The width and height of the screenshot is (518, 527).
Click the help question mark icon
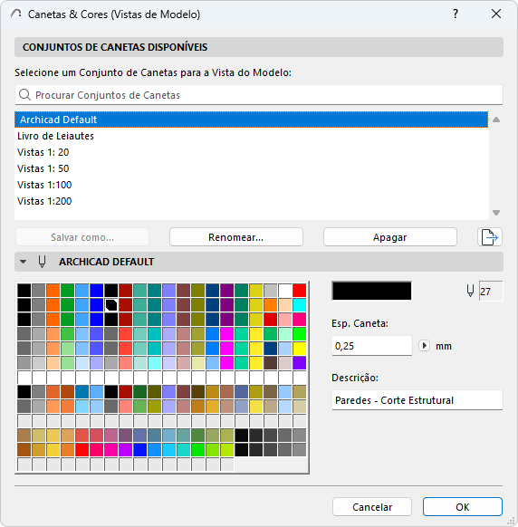click(x=456, y=14)
